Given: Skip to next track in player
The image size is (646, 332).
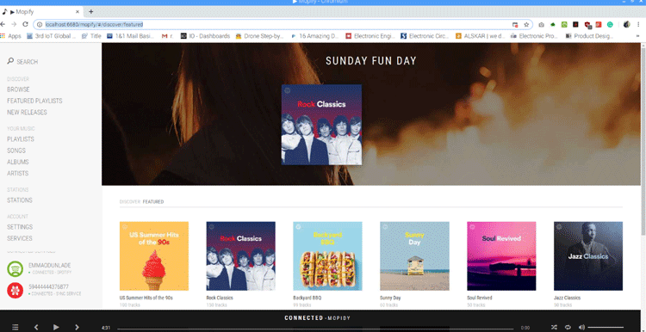Looking at the screenshot, I should tap(77, 328).
